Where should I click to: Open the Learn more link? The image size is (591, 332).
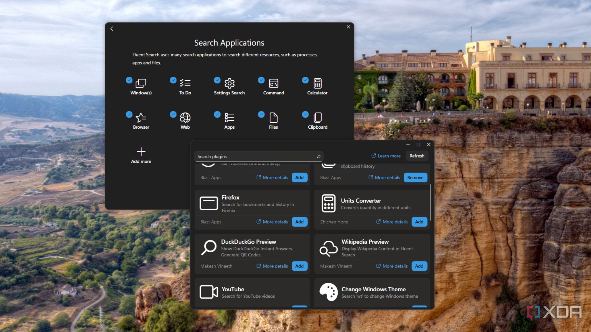[x=386, y=156]
